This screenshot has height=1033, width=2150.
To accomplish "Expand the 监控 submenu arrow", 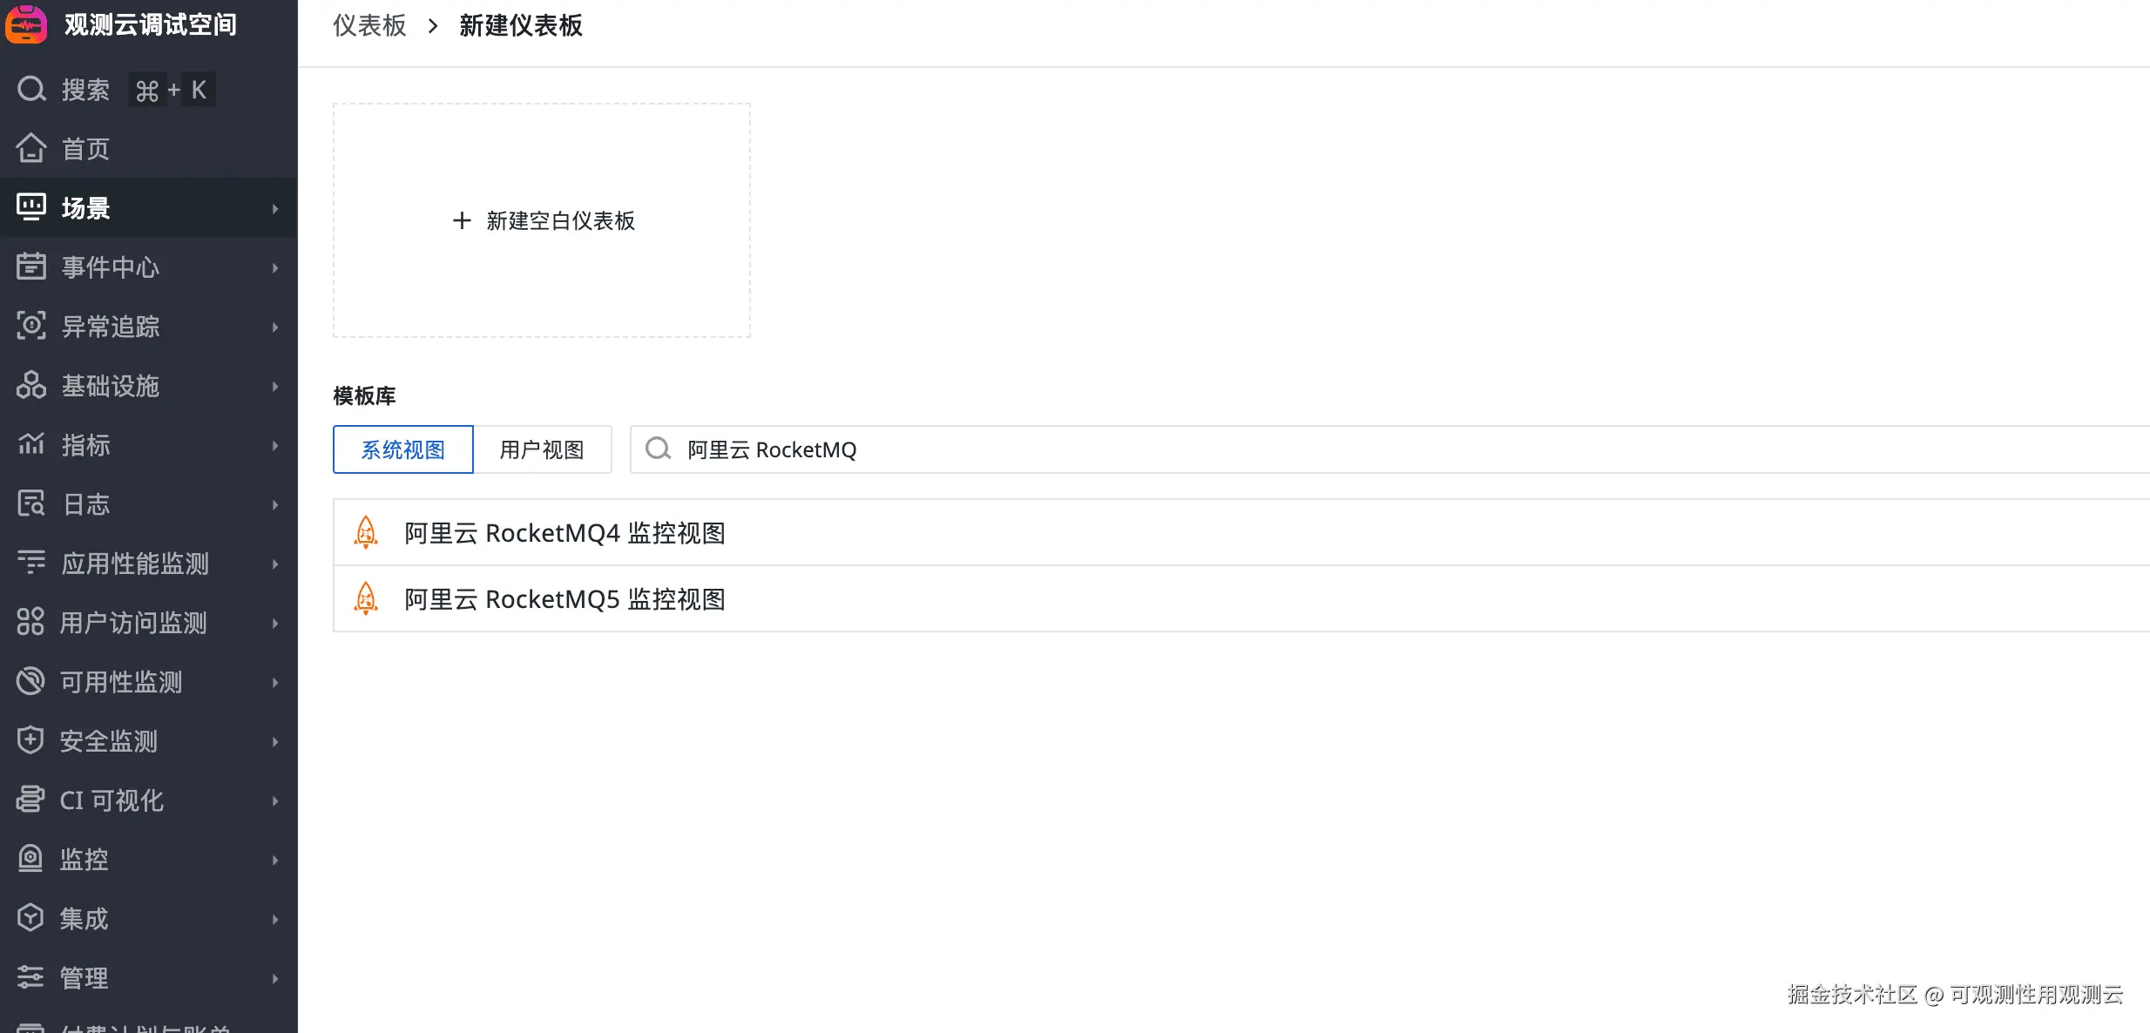I will (275, 860).
